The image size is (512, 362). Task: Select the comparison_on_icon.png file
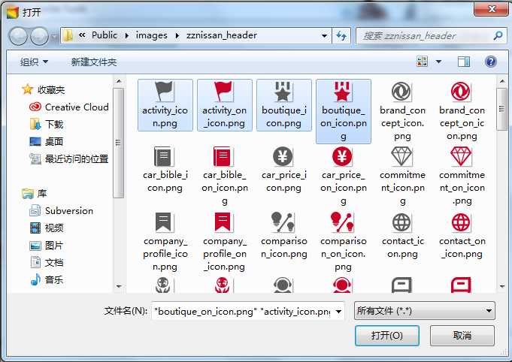[x=343, y=242]
